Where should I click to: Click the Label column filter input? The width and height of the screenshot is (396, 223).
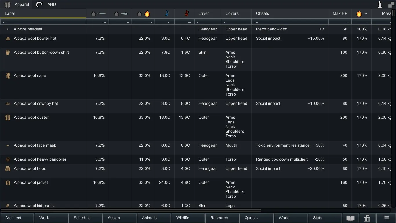click(43, 22)
